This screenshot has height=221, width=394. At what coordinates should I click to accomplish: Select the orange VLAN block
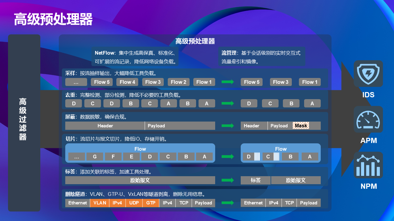click(100, 203)
